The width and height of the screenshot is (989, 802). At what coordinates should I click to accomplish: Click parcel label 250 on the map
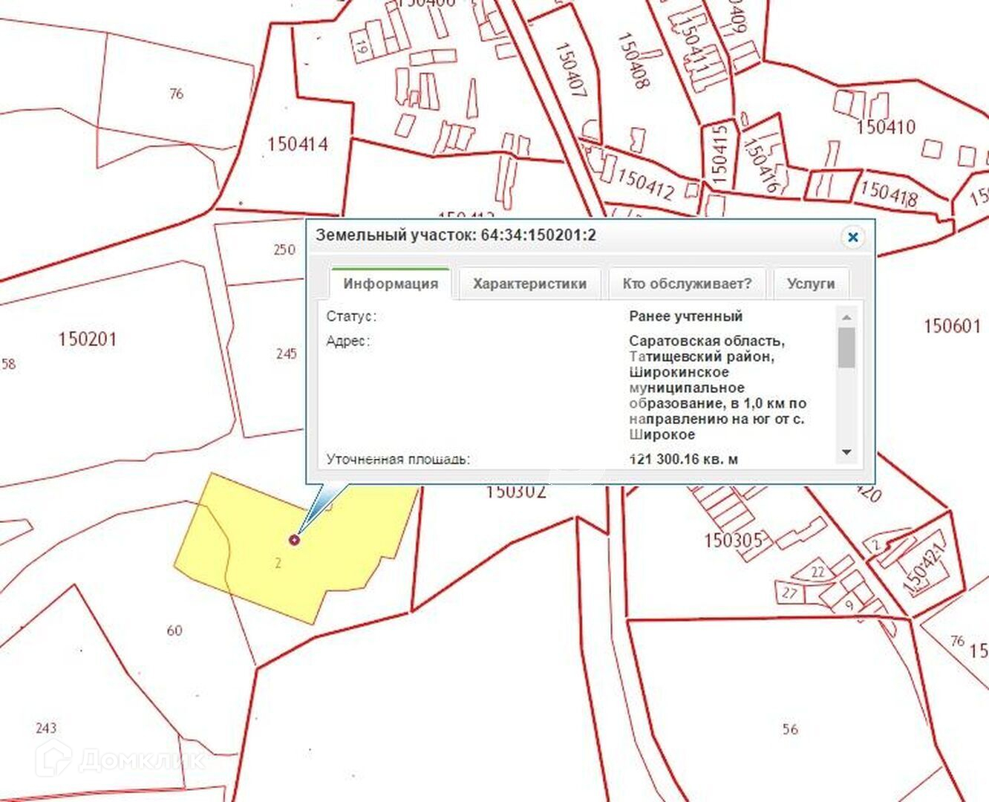284,250
